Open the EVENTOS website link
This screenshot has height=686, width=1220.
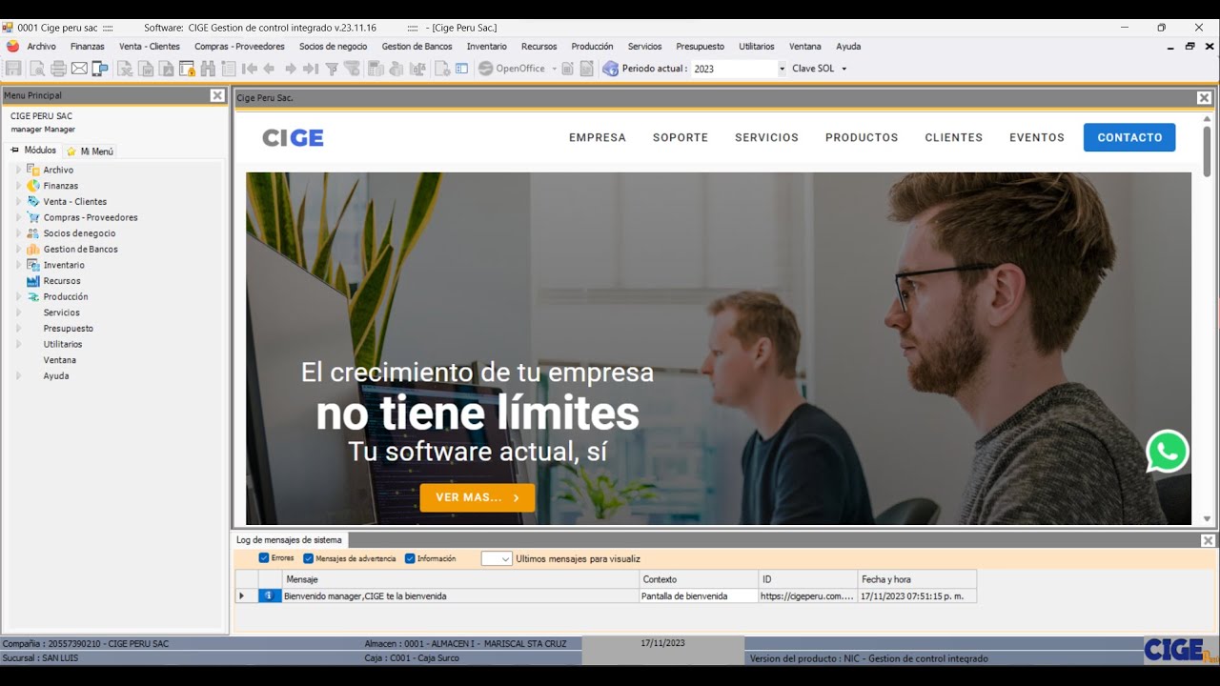tap(1037, 137)
